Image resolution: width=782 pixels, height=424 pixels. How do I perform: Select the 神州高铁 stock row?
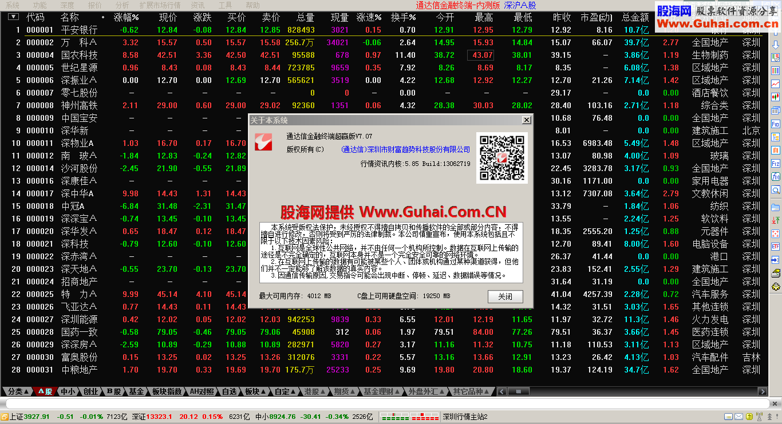pyautogui.click(x=384, y=105)
